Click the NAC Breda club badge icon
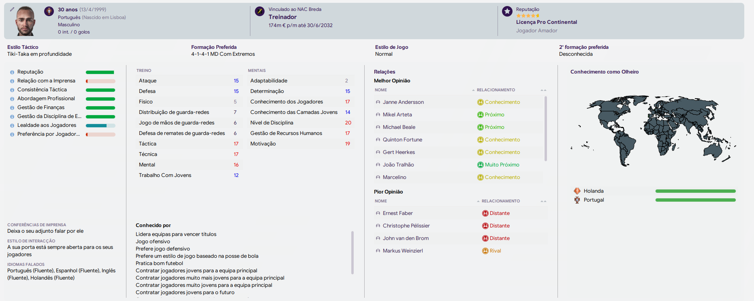 coord(260,11)
